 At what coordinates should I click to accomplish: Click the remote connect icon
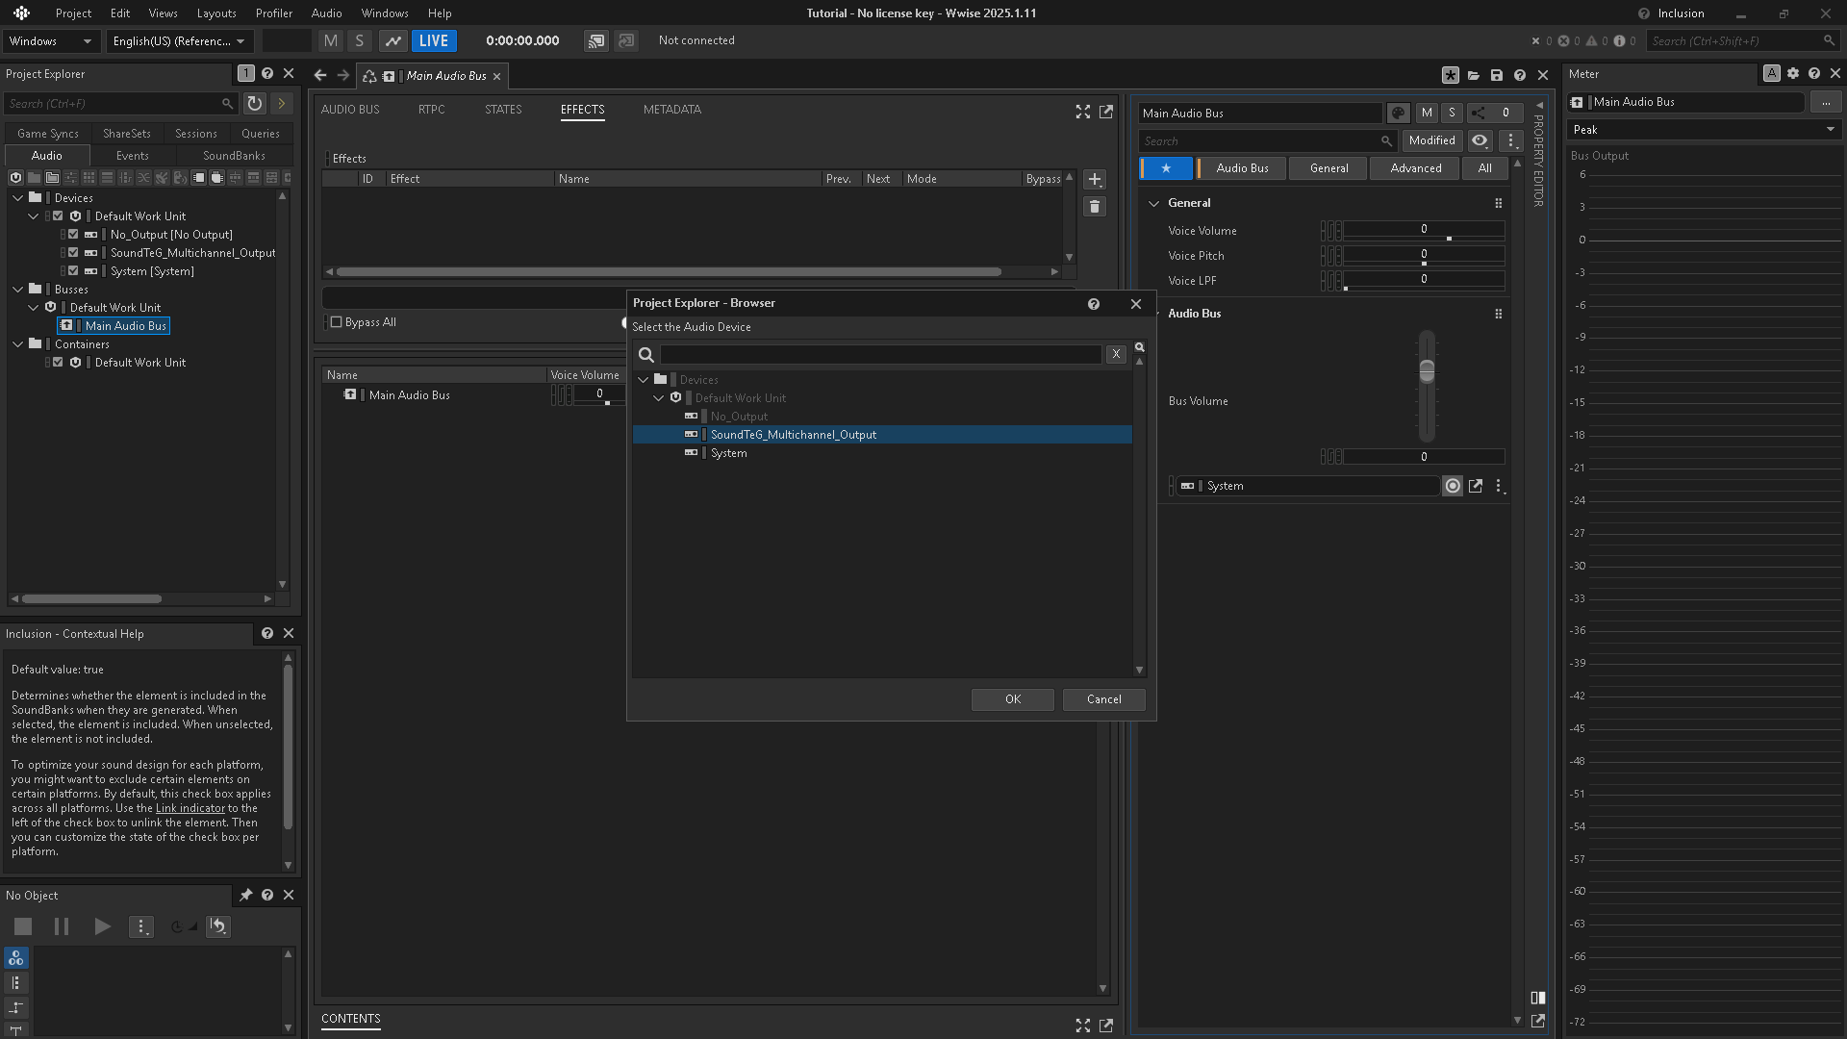pyautogui.click(x=596, y=40)
